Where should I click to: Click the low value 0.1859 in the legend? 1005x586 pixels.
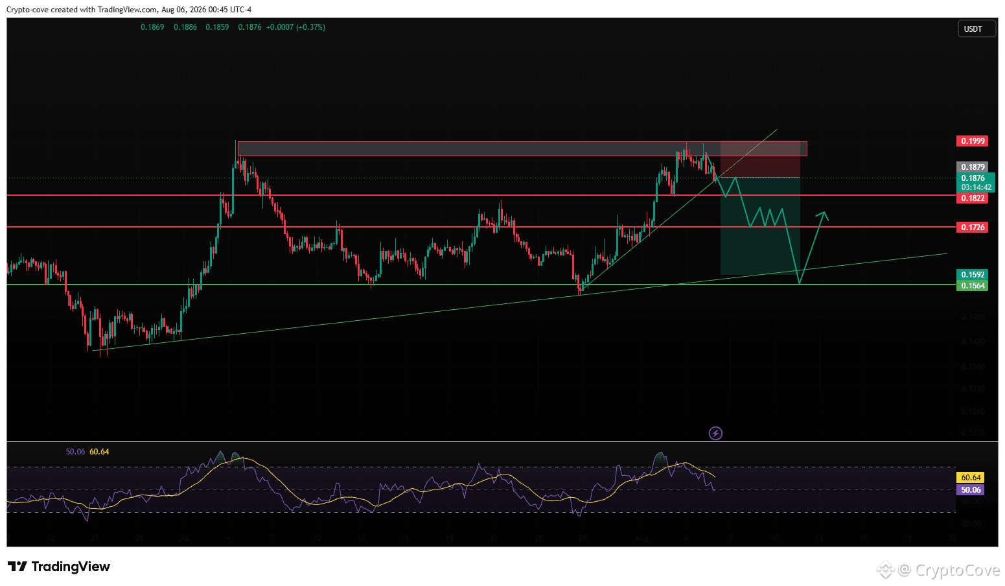coord(217,27)
